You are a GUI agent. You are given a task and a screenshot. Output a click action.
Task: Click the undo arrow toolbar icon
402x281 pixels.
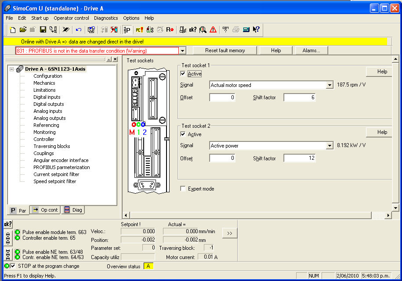tap(79, 30)
